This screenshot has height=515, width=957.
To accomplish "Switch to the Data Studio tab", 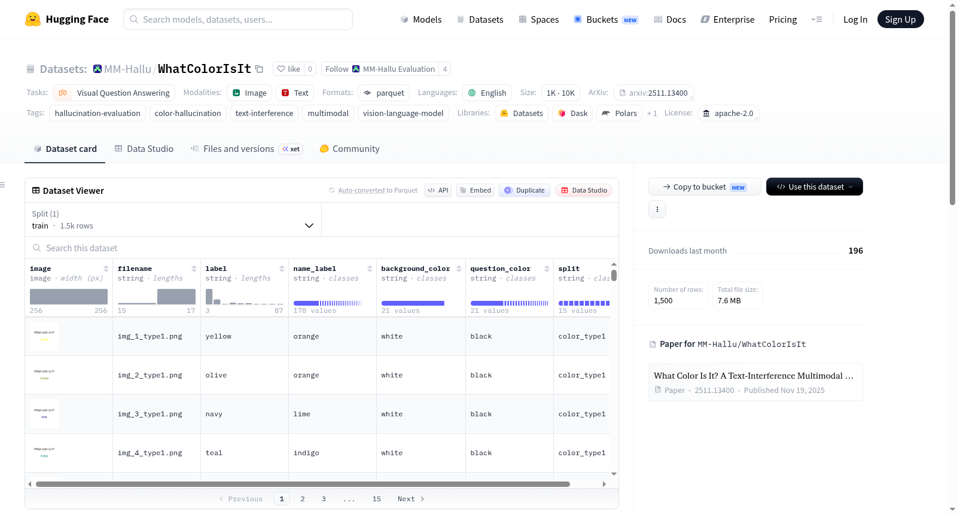I will (x=144, y=148).
